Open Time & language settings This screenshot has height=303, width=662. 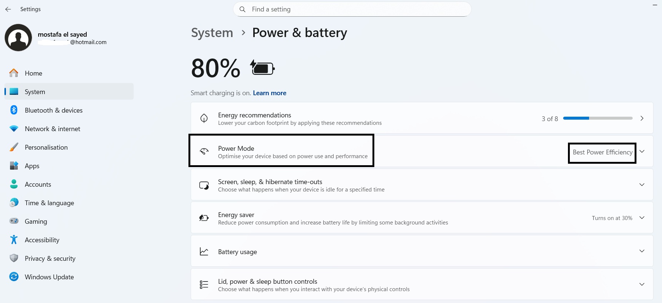(x=49, y=203)
